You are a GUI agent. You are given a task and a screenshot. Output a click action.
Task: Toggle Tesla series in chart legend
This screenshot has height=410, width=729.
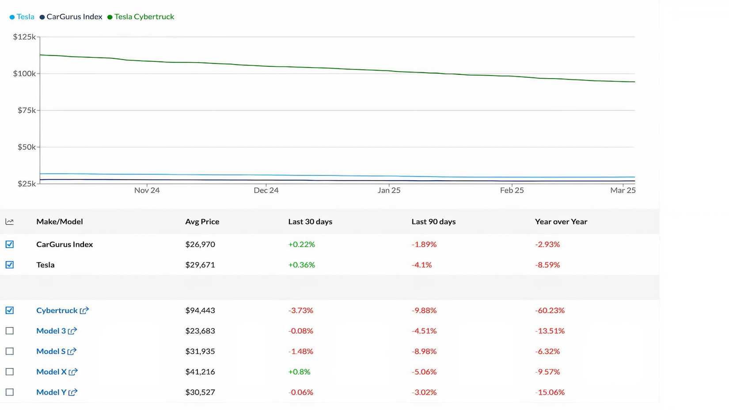pyautogui.click(x=22, y=17)
